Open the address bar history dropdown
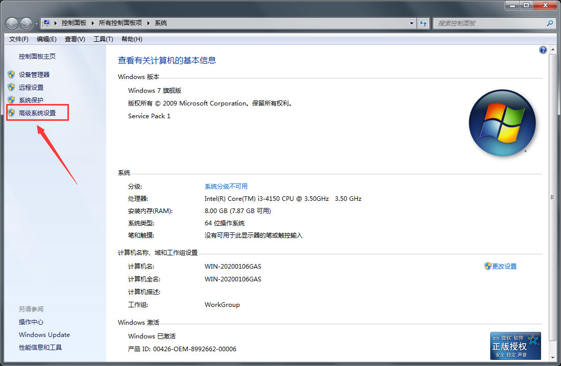Viewport: 561px width, 366px height. 411,23
